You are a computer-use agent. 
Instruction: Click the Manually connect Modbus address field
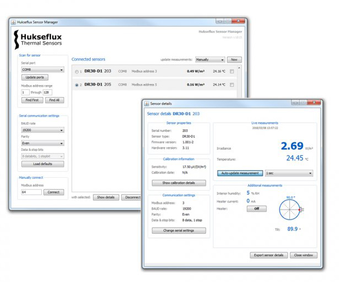coord(31,192)
